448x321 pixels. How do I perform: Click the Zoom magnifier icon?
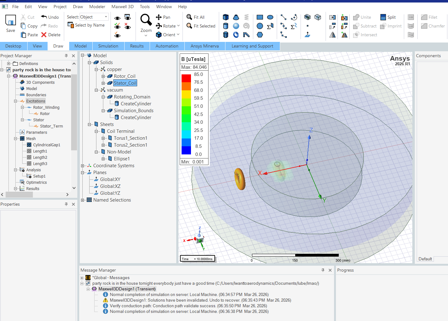146,20
